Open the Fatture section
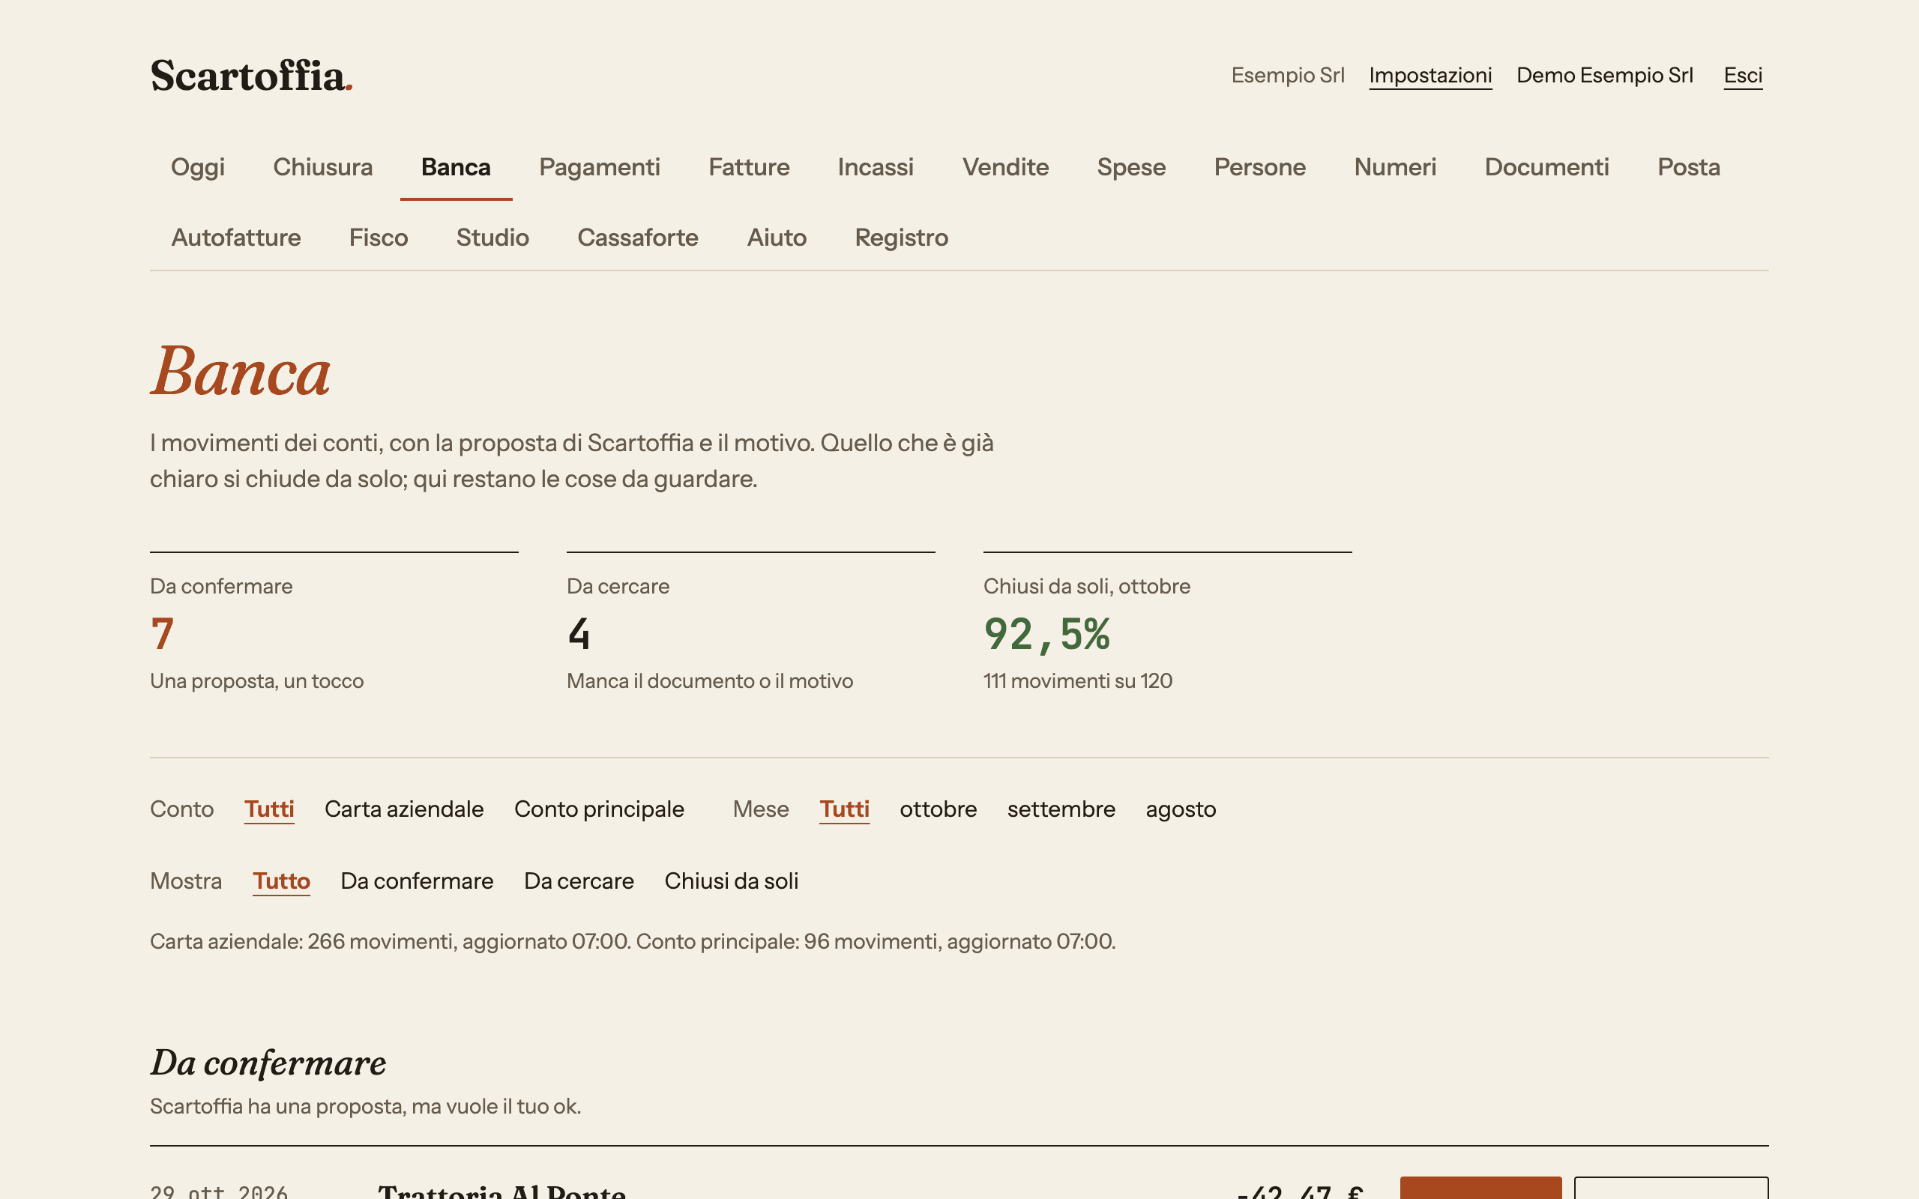This screenshot has width=1919, height=1199. click(x=749, y=166)
